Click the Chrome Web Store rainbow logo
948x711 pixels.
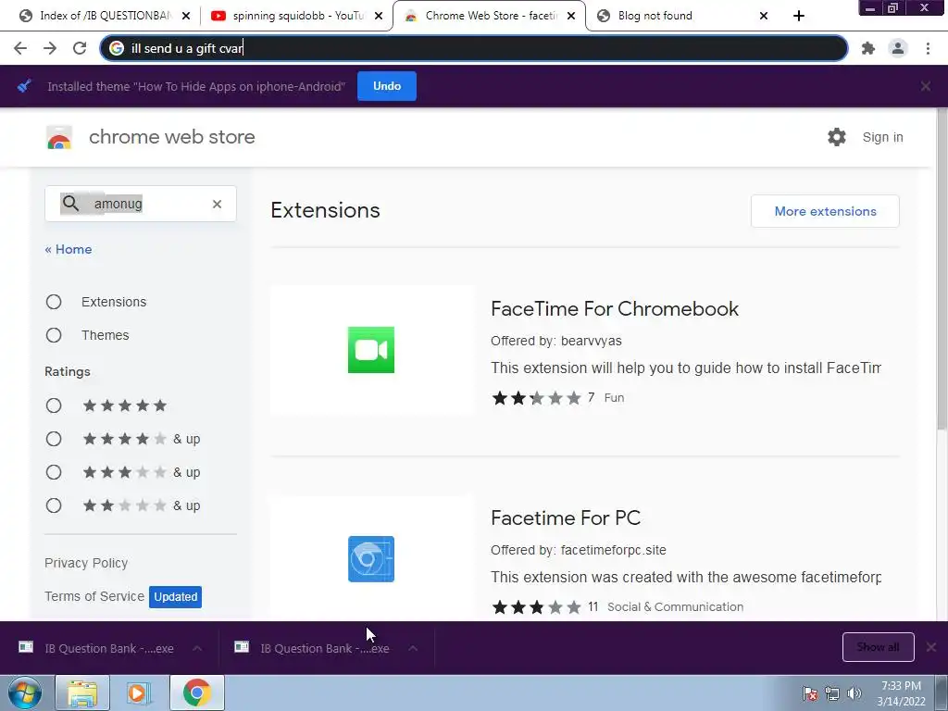(59, 138)
